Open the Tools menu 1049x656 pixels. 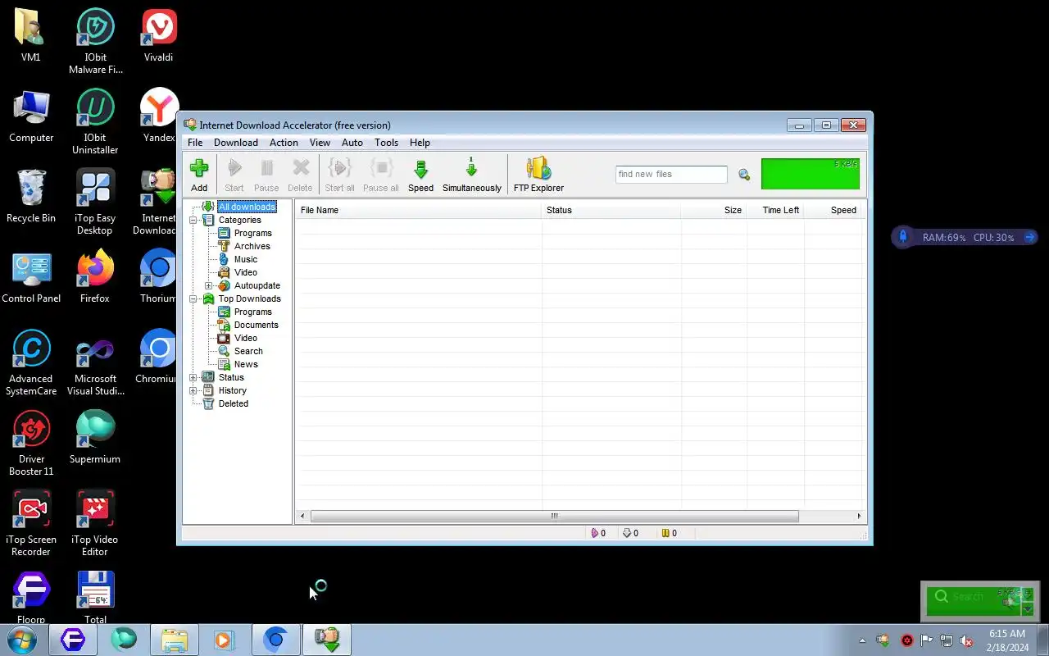tap(386, 143)
